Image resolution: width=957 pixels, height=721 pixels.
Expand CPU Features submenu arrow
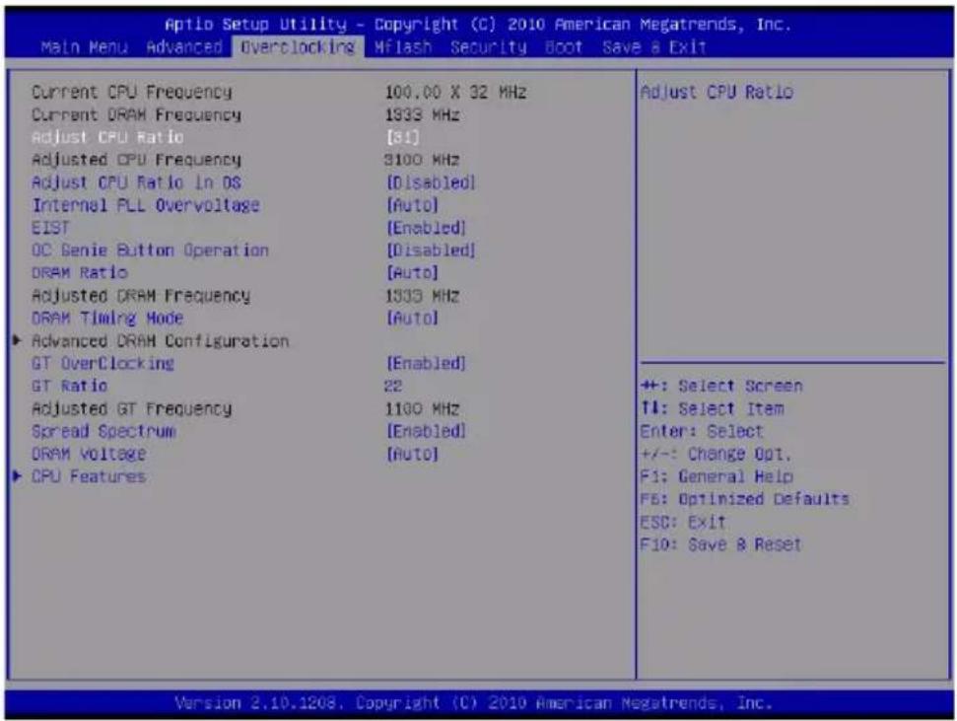point(17,476)
